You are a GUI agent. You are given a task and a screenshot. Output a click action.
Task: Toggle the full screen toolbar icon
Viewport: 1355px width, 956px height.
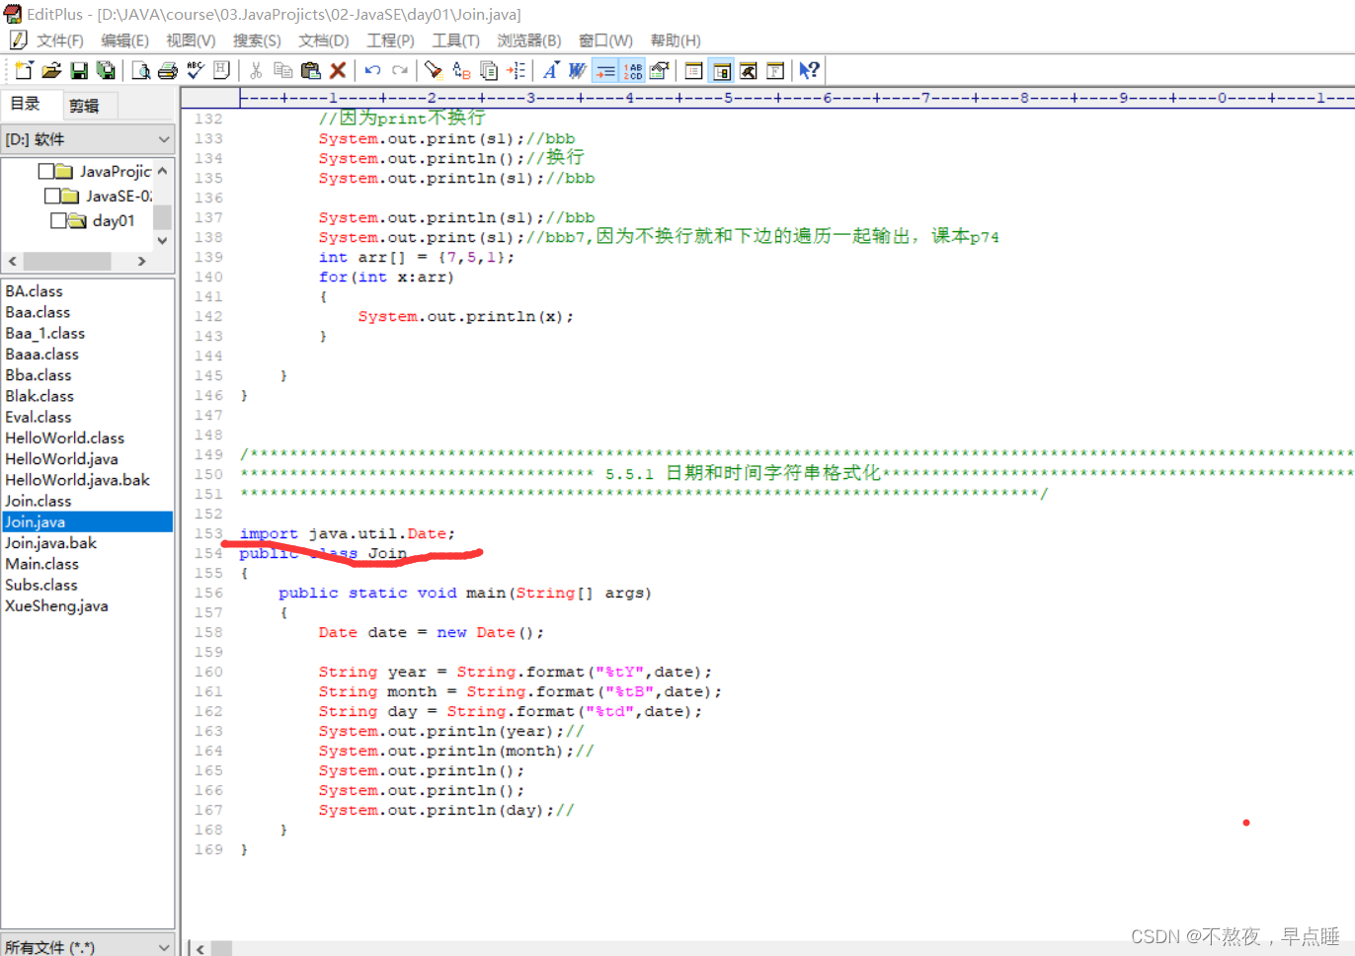point(776,70)
